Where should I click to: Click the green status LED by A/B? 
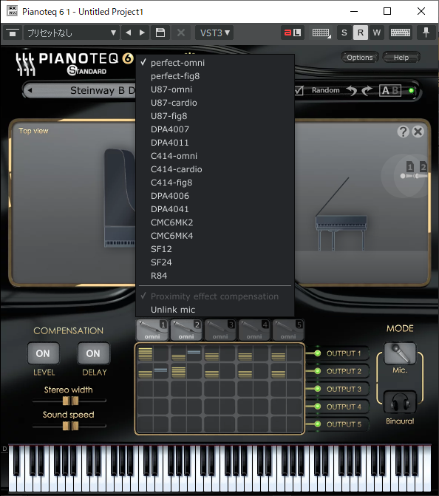[411, 91]
